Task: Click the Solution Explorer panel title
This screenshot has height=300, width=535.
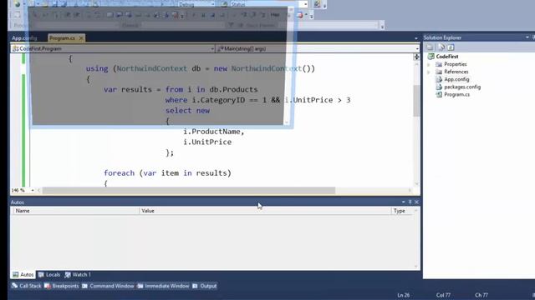Action: pyautogui.click(x=442, y=37)
